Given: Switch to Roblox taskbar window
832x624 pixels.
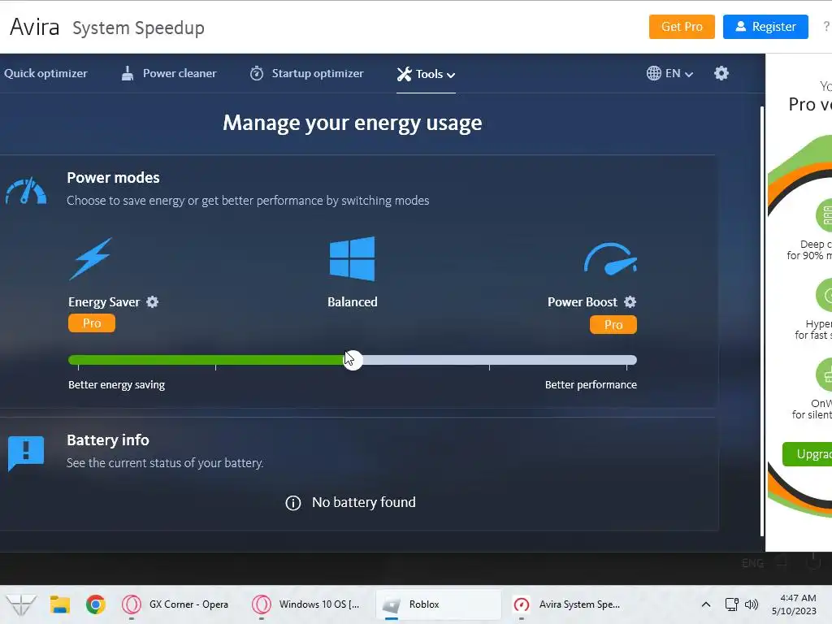Looking at the screenshot, I should click(x=438, y=604).
